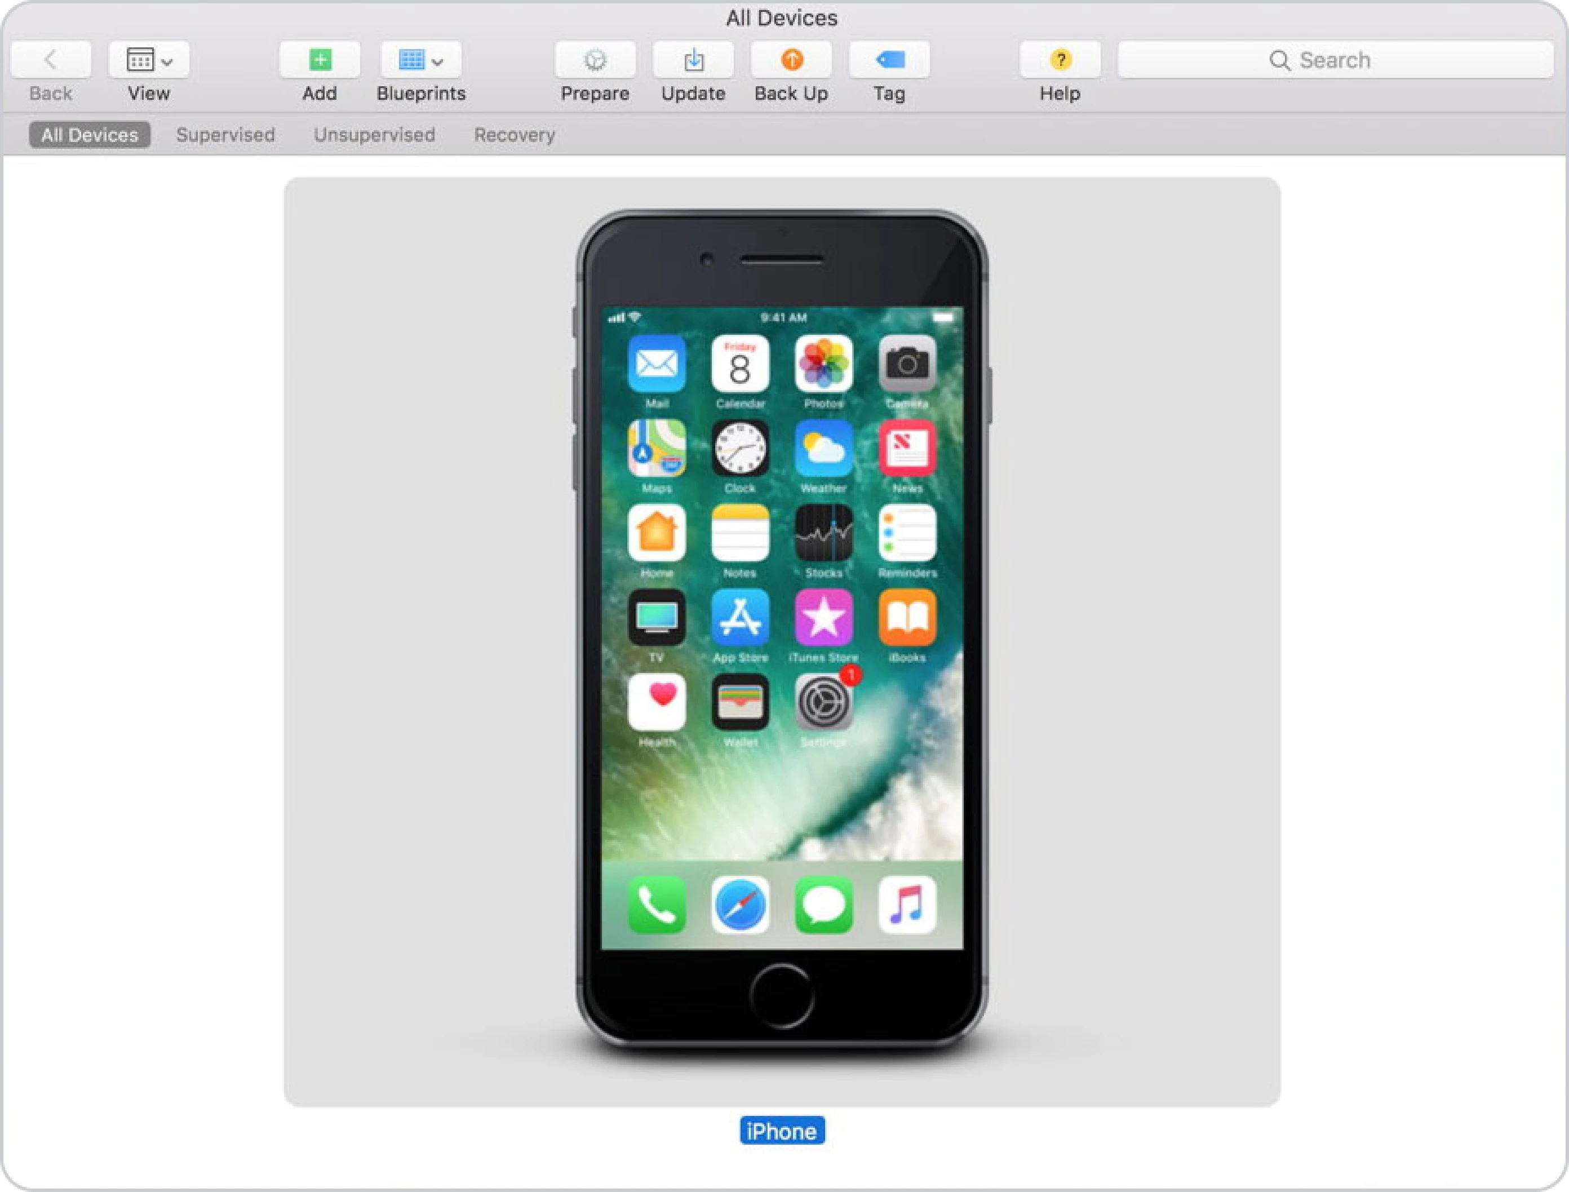Click the Unsupervised tab filter
The width and height of the screenshot is (1569, 1192).
click(x=373, y=134)
